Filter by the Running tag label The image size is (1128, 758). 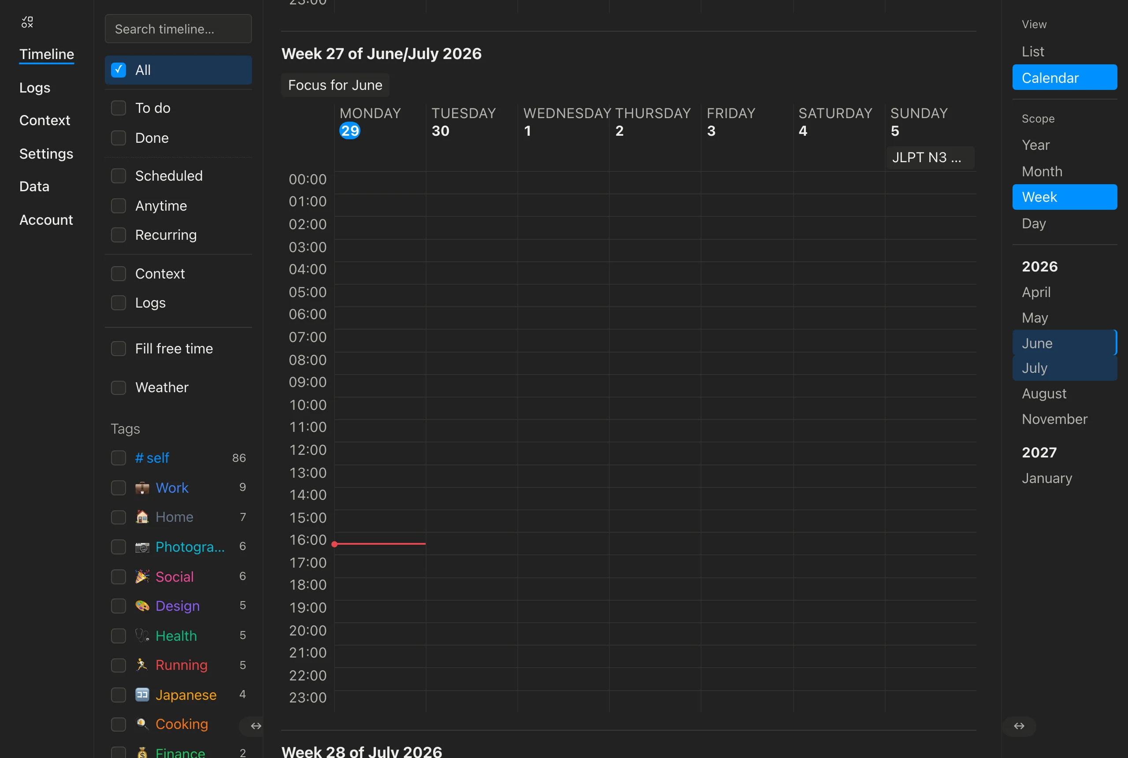[181, 665]
